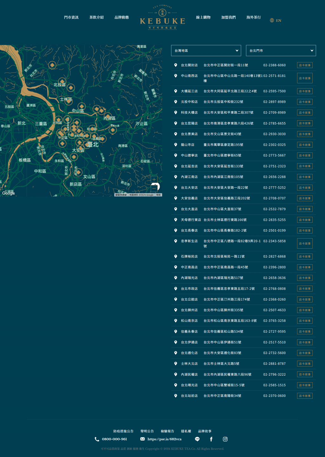Zoom out the map with minus button
This screenshot has width=325, height=457.
tap(154, 188)
